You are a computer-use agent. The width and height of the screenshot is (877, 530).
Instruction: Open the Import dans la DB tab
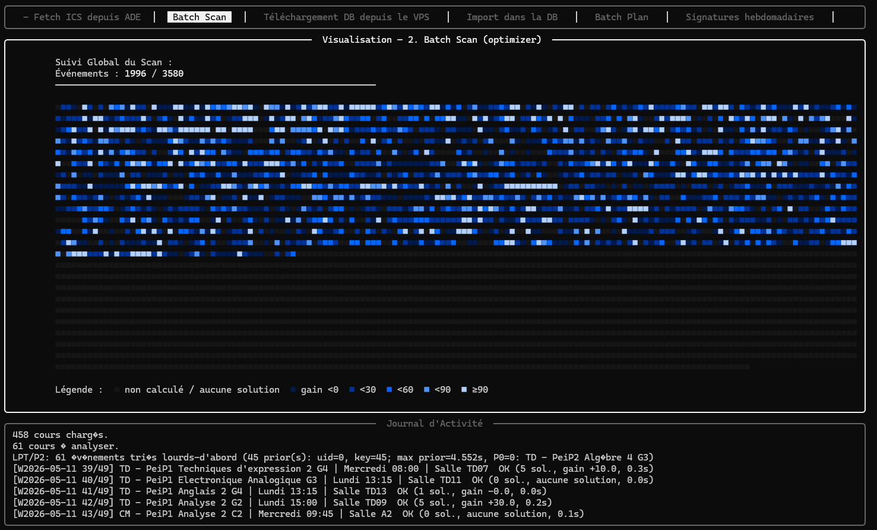[512, 17]
